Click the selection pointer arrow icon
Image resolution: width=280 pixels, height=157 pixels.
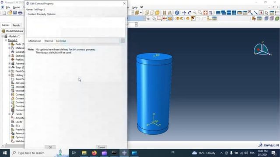pyautogui.click(x=266, y=13)
